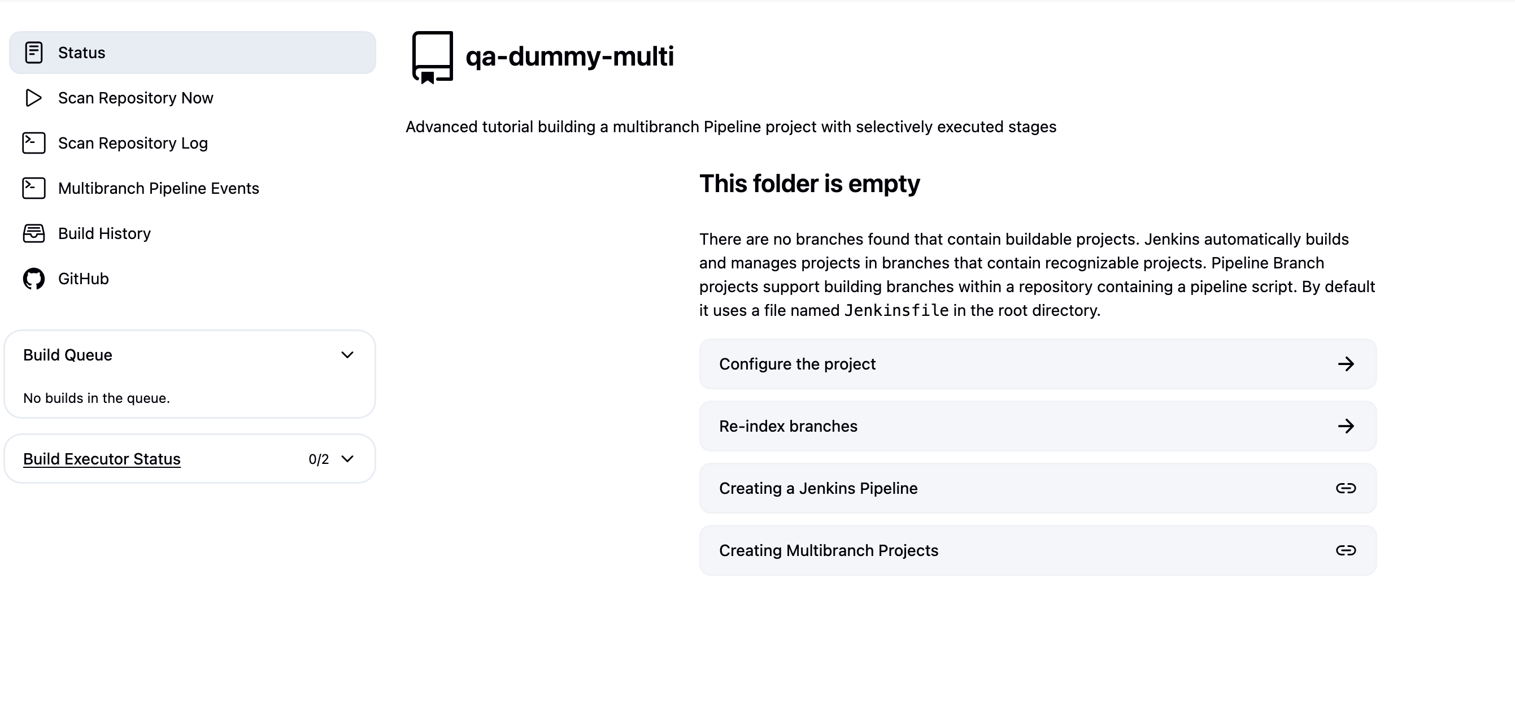The width and height of the screenshot is (1515, 721).
Task: Toggle the Build Queue header
Action: tap(68, 355)
